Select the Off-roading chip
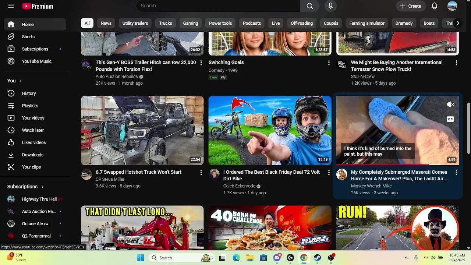471x265 pixels. (x=302, y=23)
